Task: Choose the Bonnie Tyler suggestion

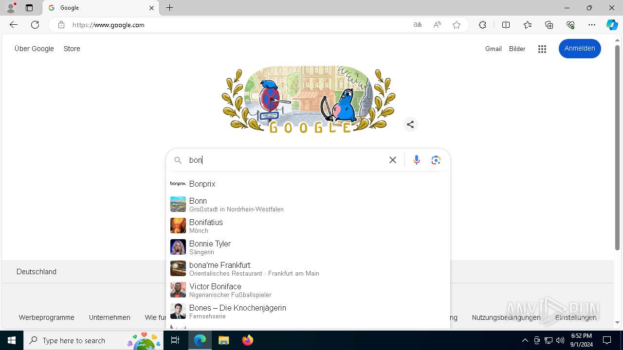Action: coord(308,247)
